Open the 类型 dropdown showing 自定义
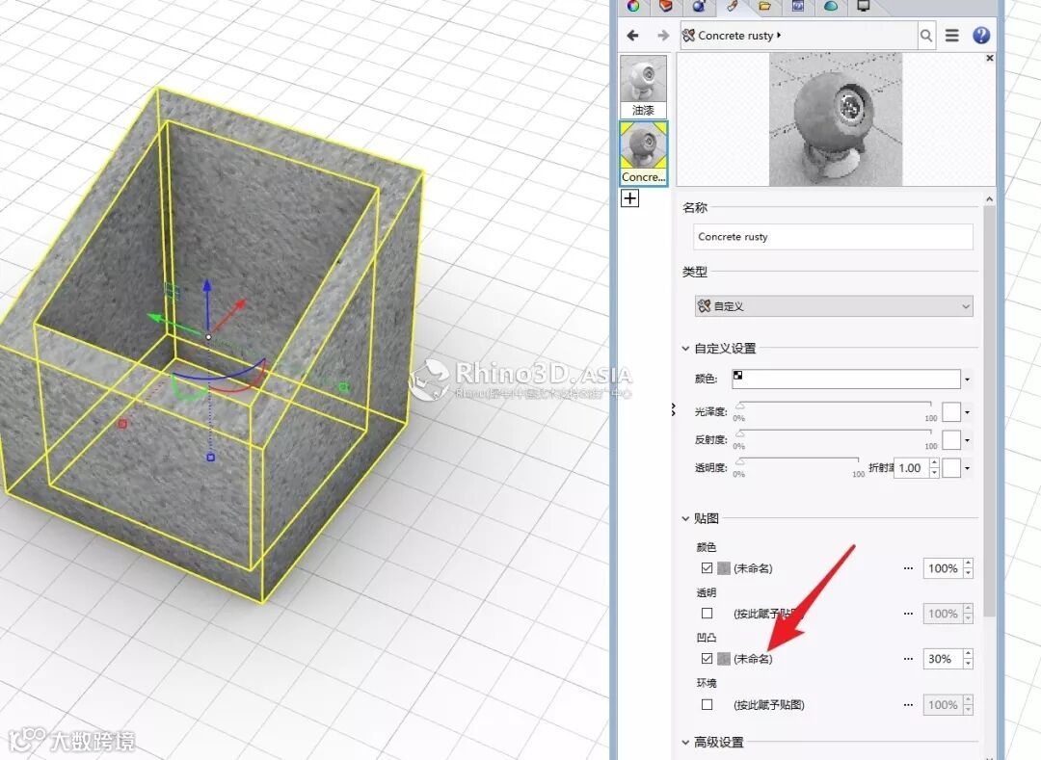Viewport: 1041px width, 760px height. tap(834, 305)
